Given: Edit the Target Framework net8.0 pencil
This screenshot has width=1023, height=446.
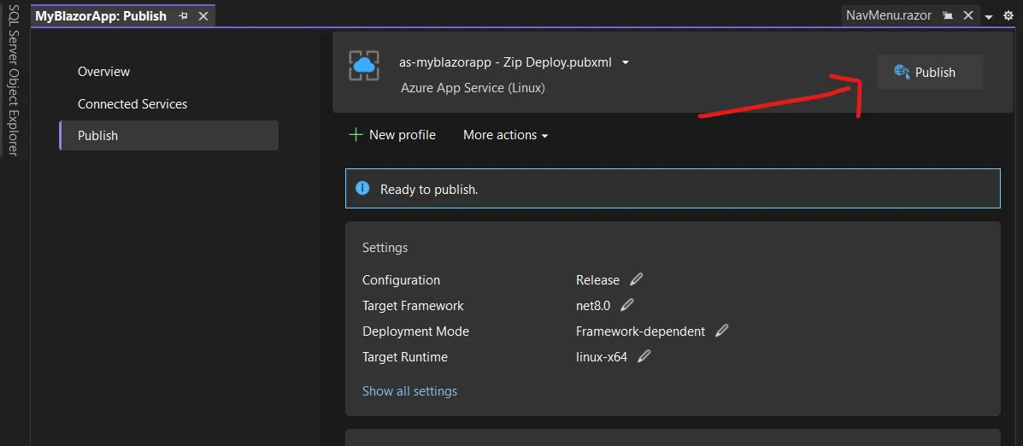Looking at the screenshot, I should pyautogui.click(x=627, y=304).
